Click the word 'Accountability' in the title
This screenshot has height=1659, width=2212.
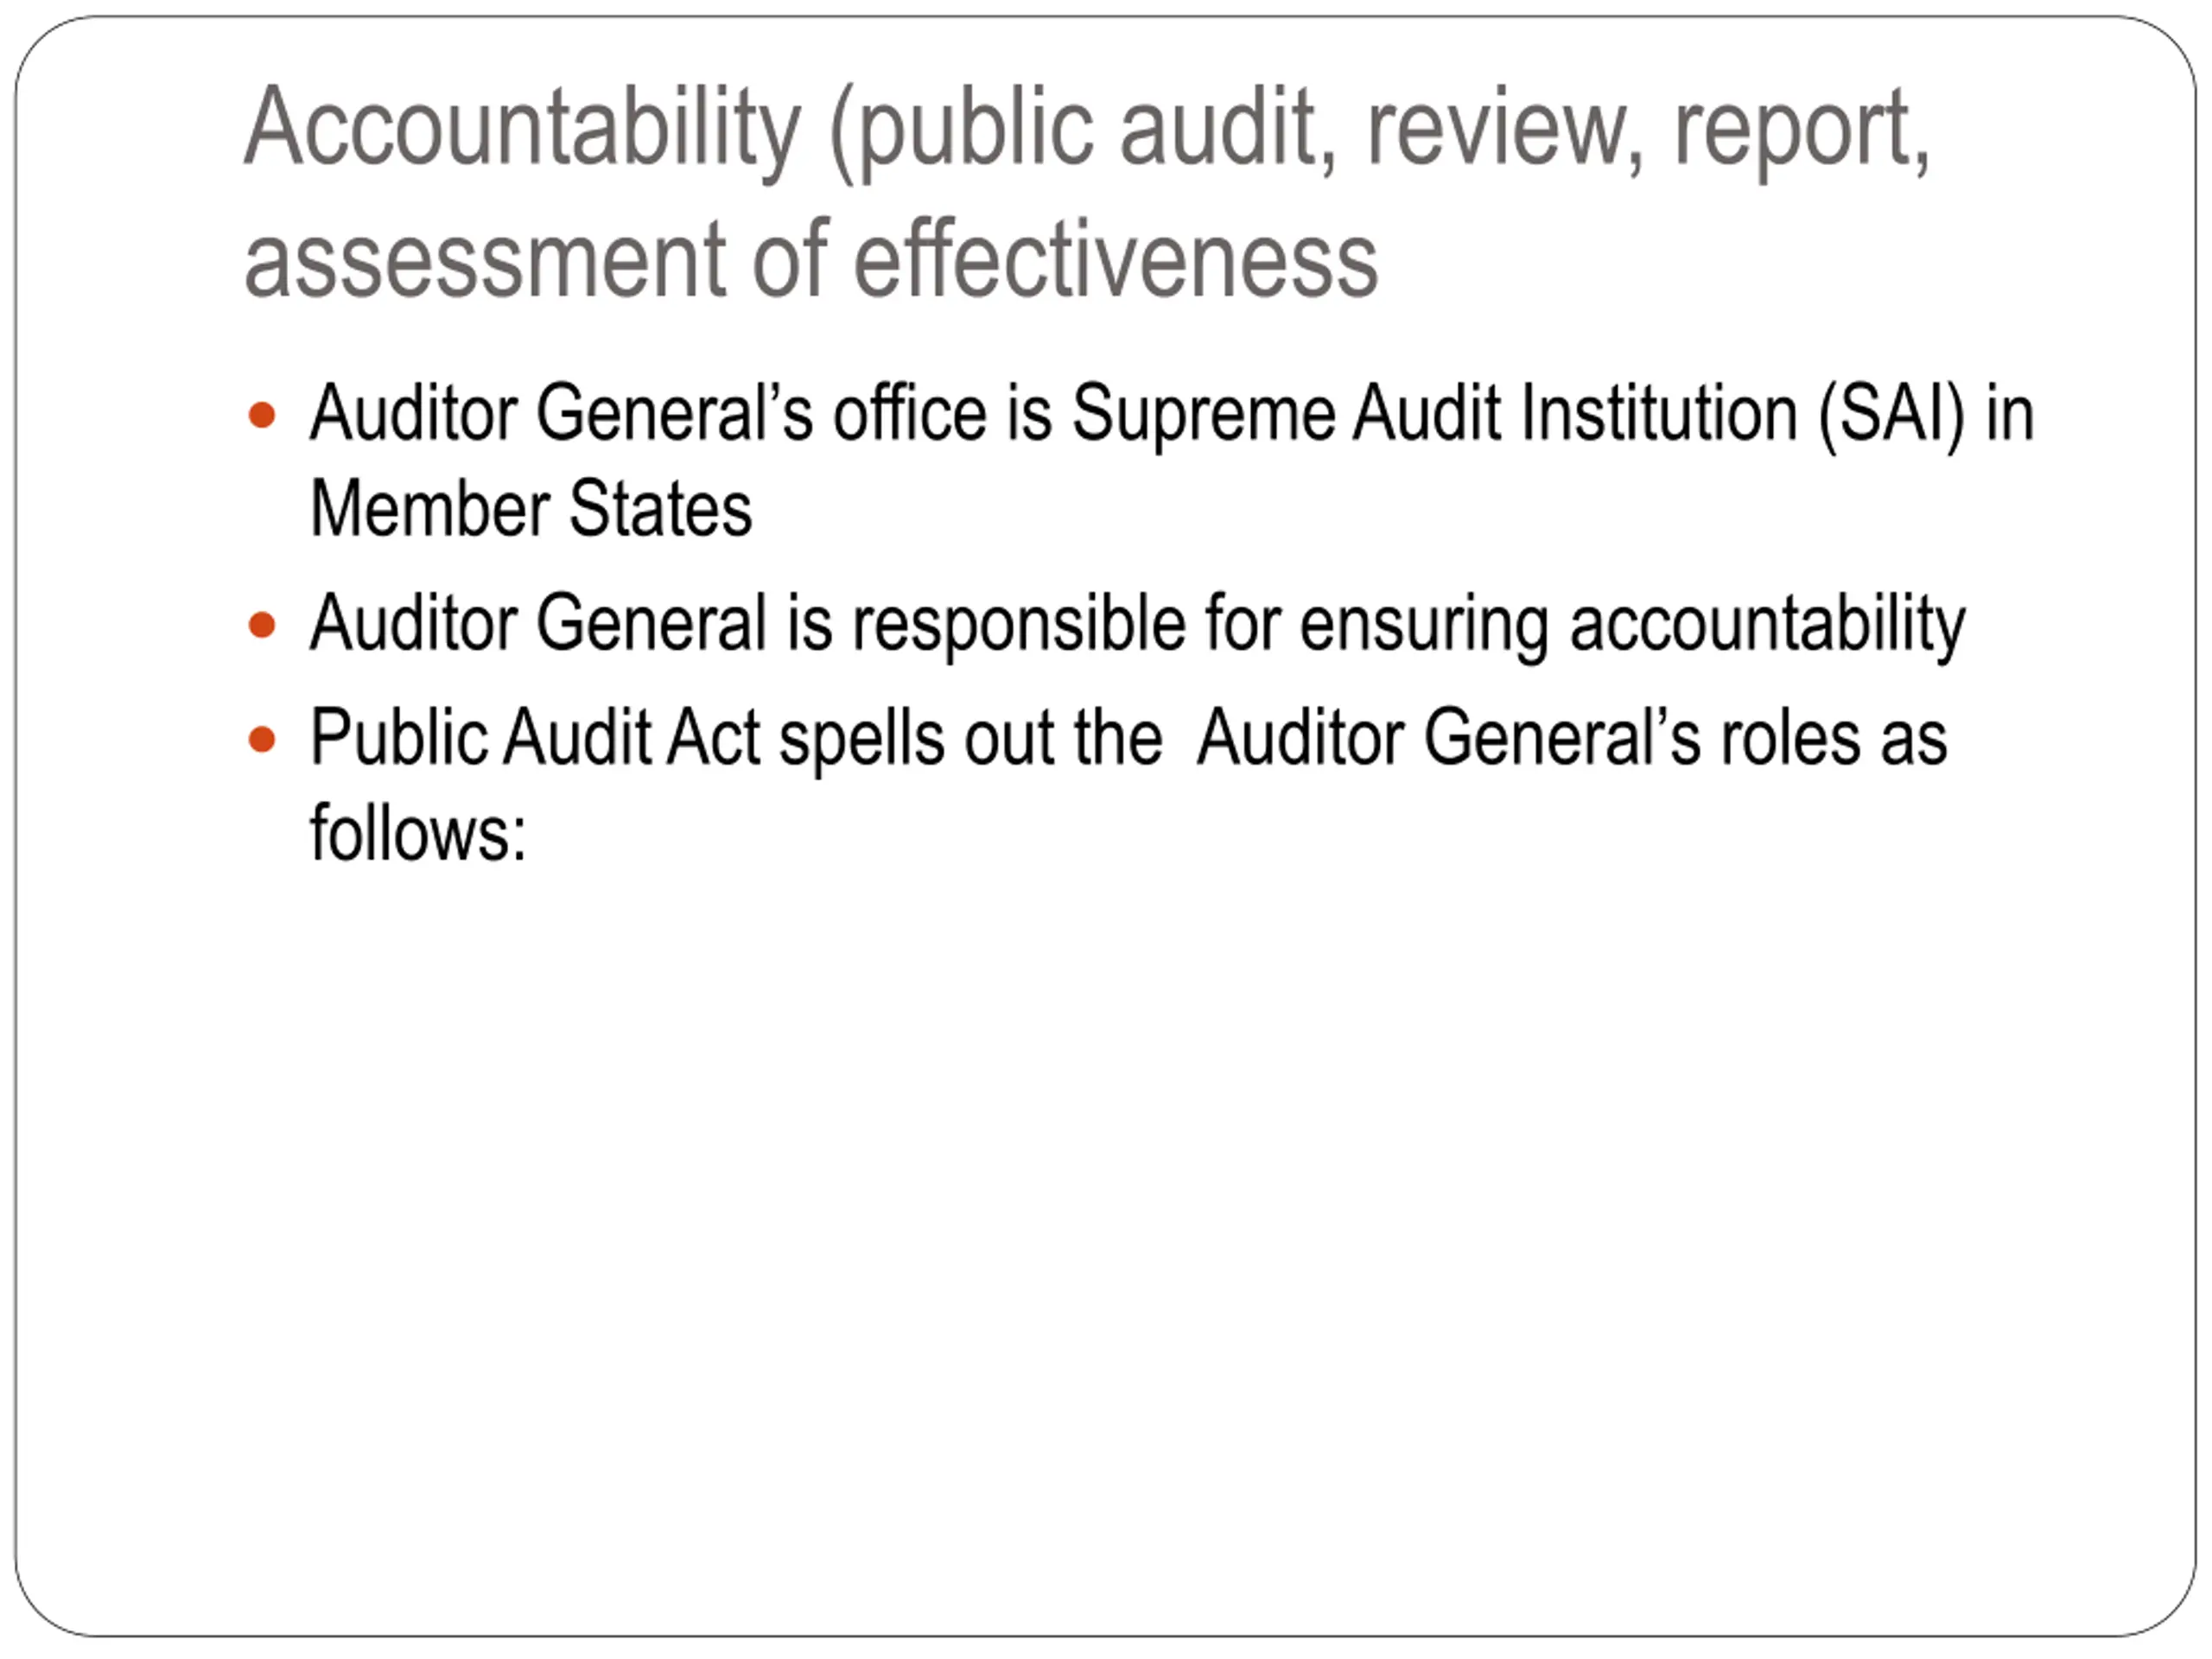(x=523, y=130)
